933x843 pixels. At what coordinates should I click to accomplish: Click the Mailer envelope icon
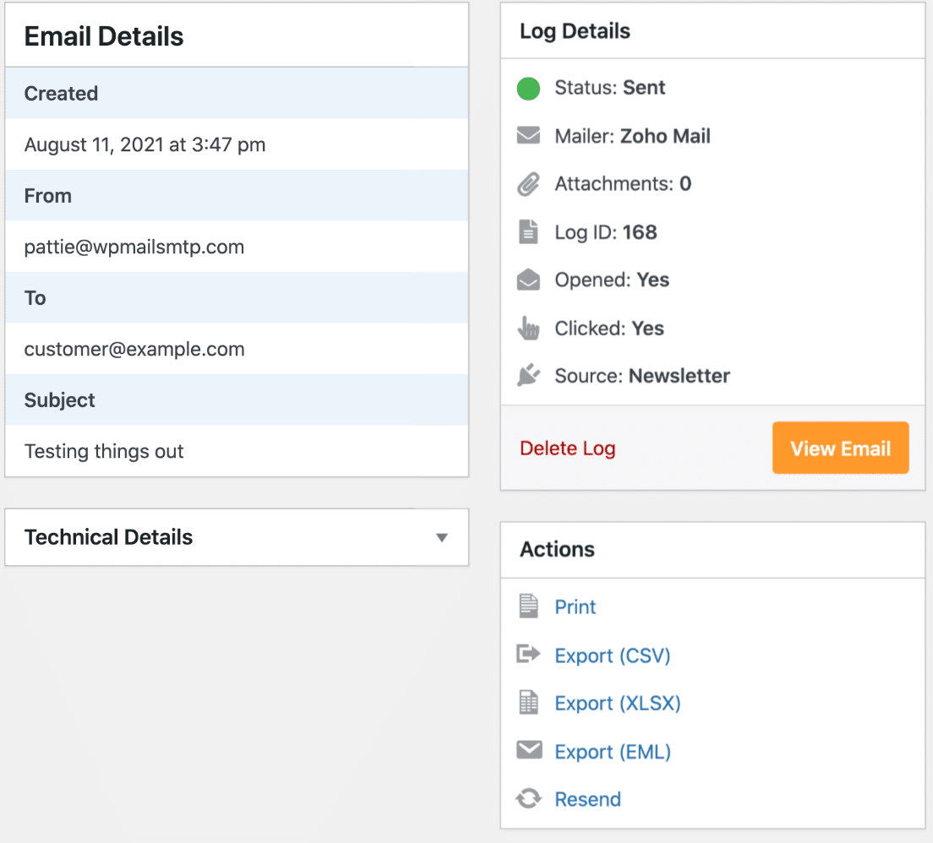[x=529, y=136]
